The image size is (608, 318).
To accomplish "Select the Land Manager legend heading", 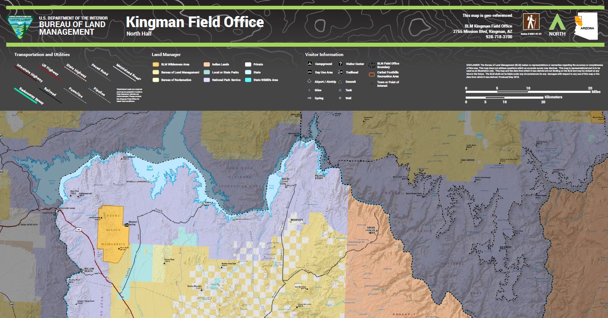I will [166, 54].
